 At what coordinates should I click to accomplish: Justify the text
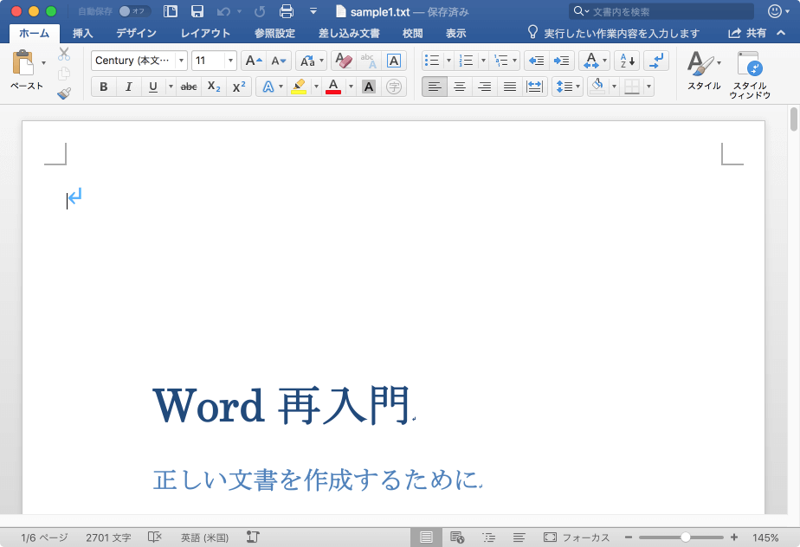click(x=510, y=87)
